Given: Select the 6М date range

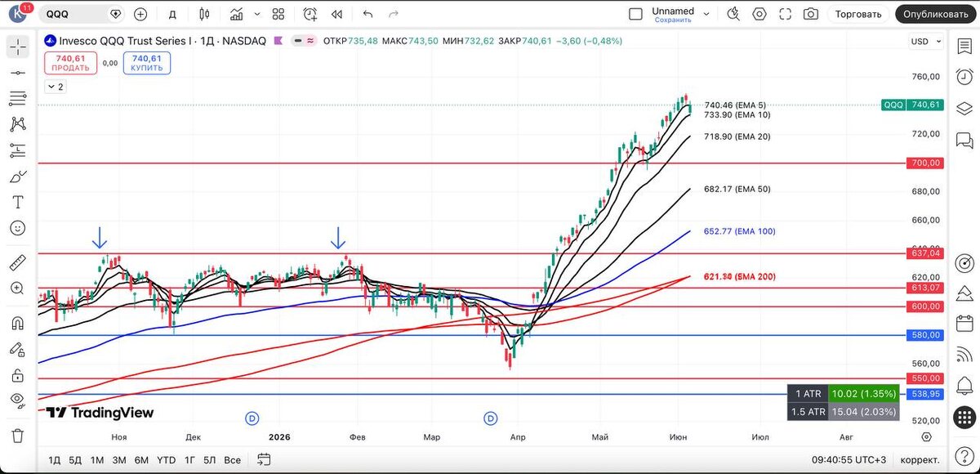Looking at the screenshot, I should (x=141, y=460).
